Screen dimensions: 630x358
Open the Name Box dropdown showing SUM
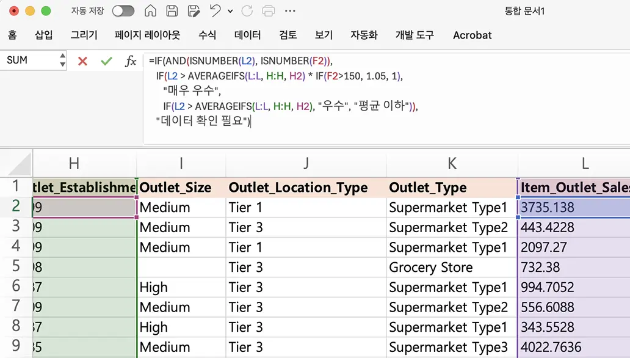coord(62,60)
